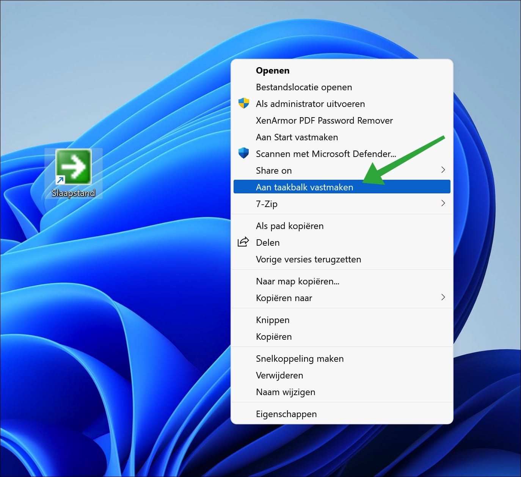This screenshot has width=521, height=477.
Task: Expand the Share on submenu
Action: click(443, 170)
